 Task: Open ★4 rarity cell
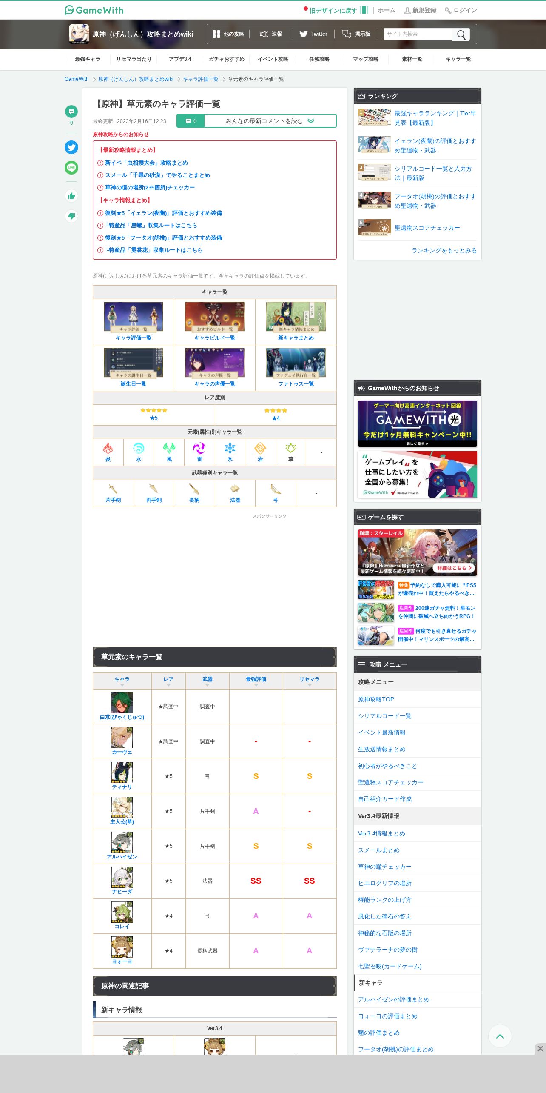coord(276,414)
